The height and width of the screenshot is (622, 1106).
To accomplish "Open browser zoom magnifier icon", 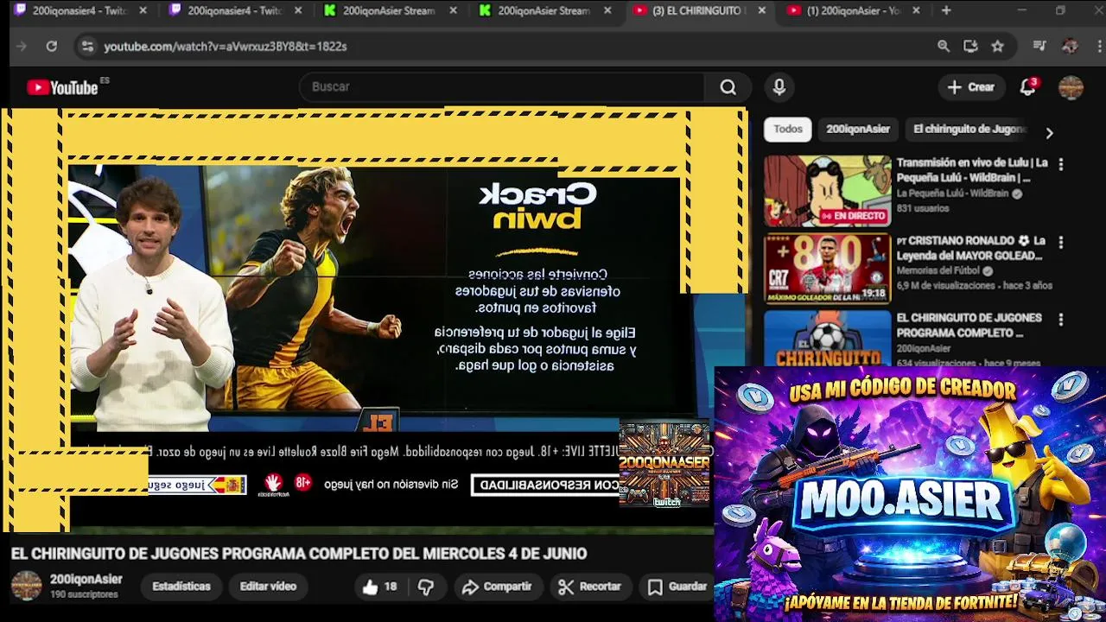I will (944, 47).
